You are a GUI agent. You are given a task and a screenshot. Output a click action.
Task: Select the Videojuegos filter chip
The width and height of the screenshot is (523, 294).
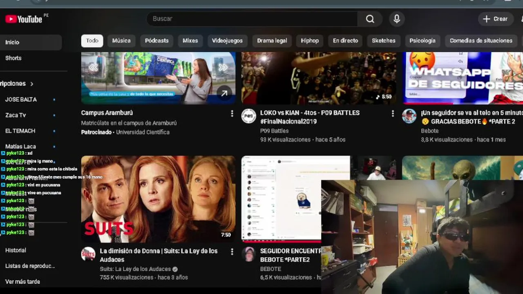tap(227, 40)
